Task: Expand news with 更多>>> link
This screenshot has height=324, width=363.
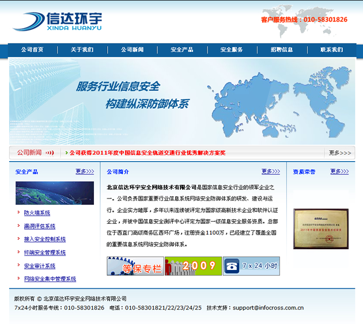Action: [339, 153]
